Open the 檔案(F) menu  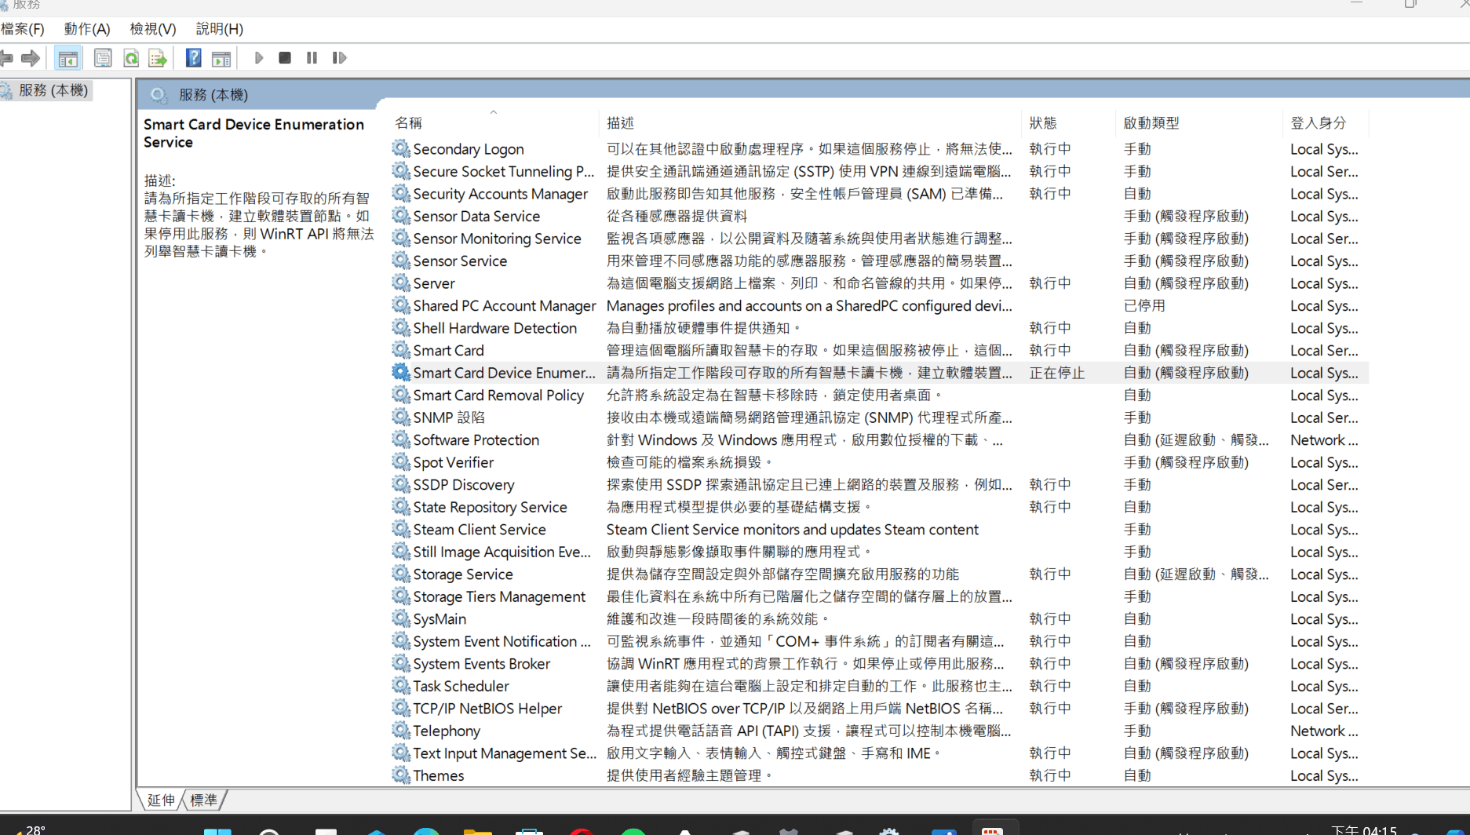[22, 29]
